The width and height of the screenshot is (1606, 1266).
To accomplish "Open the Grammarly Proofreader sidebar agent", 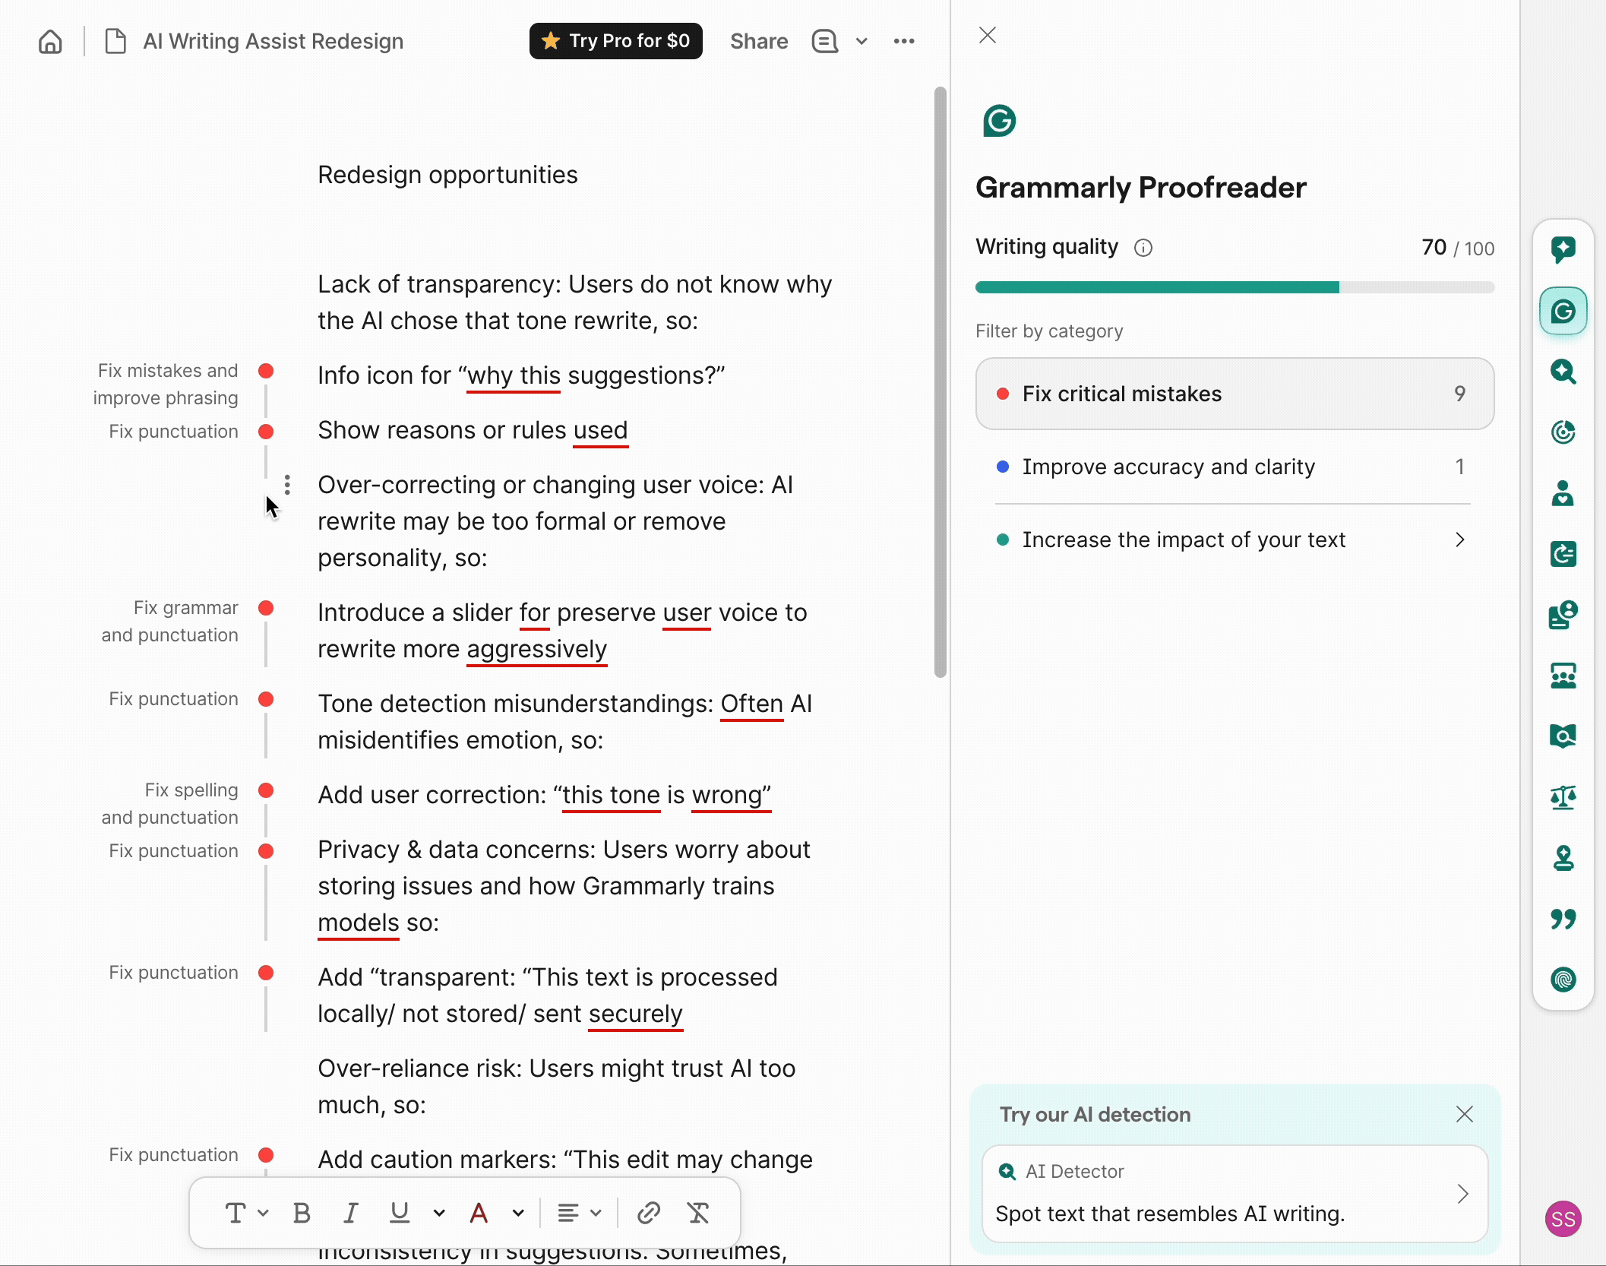I will click(x=1563, y=311).
